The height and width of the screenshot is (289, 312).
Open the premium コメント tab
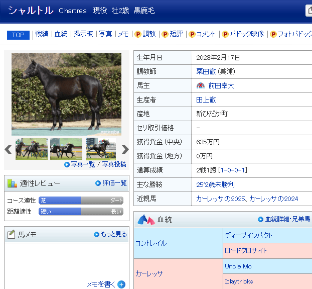tap(206, 34)
